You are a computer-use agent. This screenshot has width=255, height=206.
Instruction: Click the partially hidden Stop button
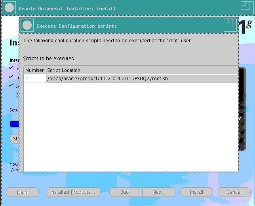pyautogui.click(x=15, y=139)
